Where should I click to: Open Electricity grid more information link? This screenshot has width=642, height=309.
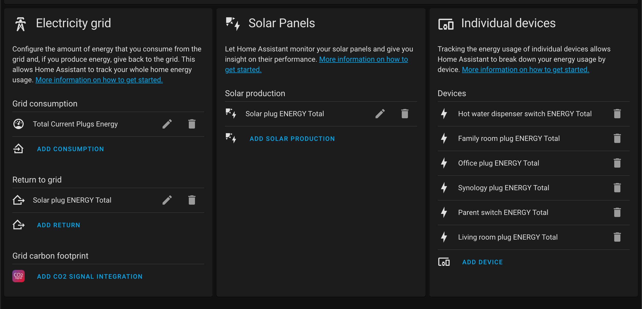tap(99, 80)
